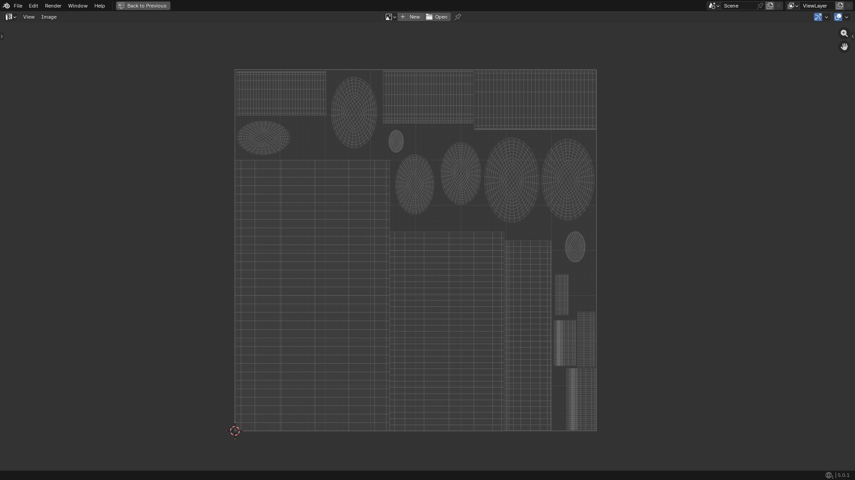Open the Render menu
This screenshot has height=480, width=855.
coord(53,6)
